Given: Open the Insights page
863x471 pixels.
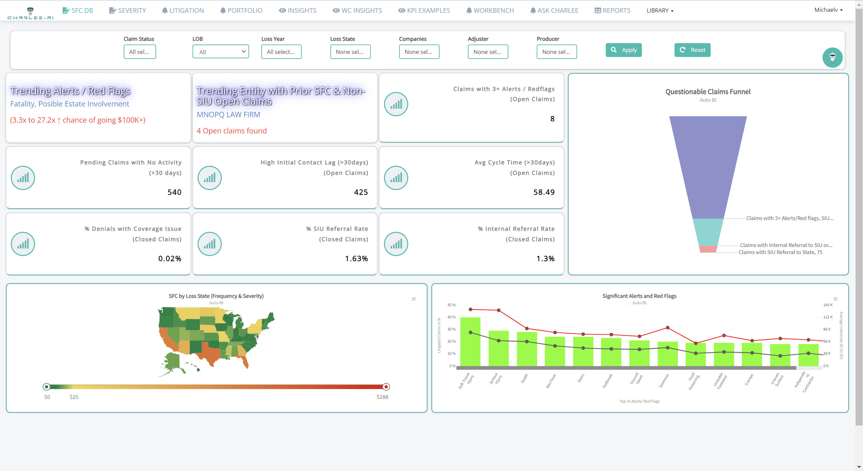Looking at the screenshot, I should click(298, 10).
